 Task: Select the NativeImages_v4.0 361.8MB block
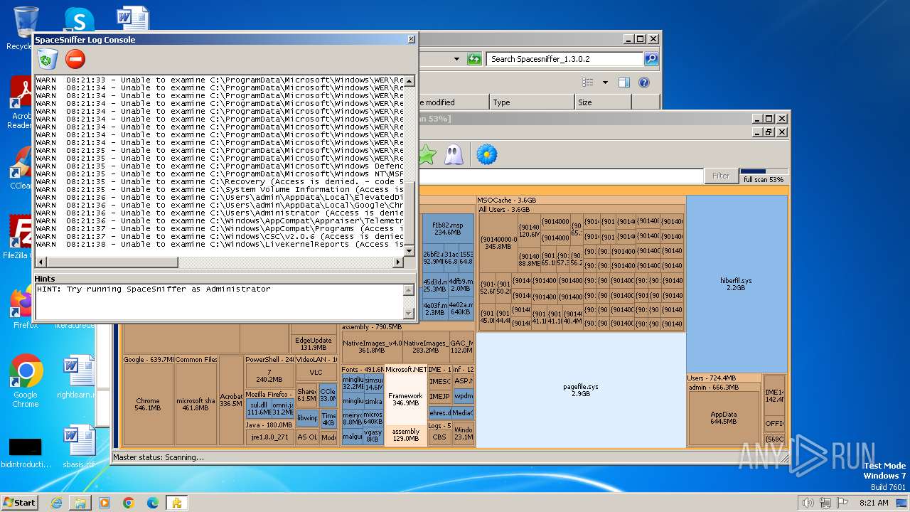pos(372,346)
